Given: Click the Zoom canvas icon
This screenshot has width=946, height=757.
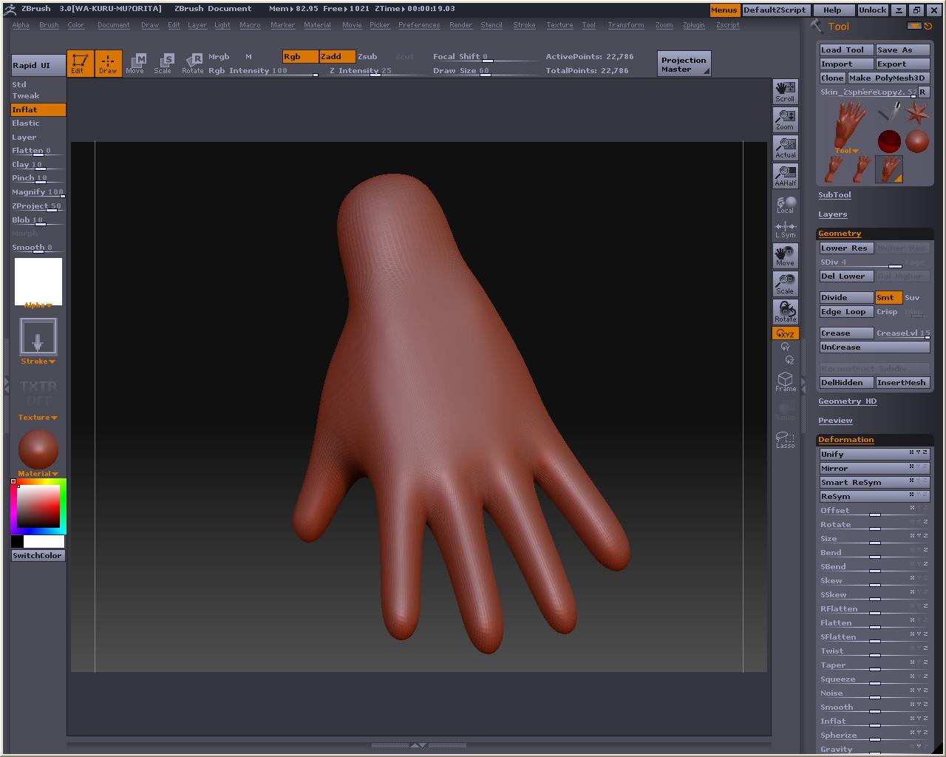Looking at the screenshot, I should [785, 120].
